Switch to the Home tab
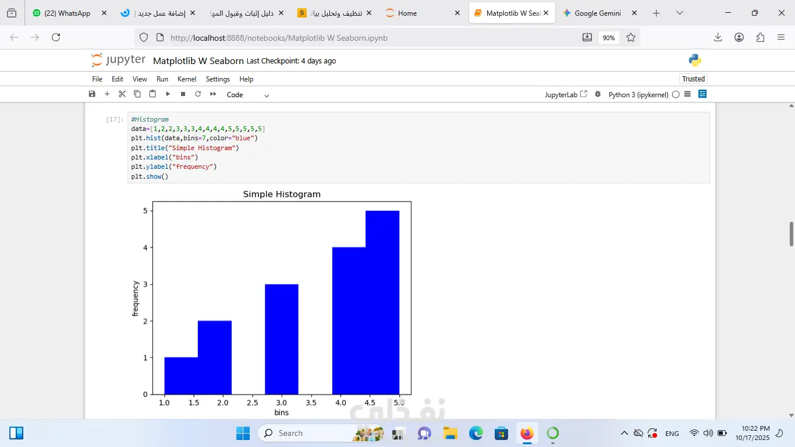795x447 pixels. click(x=423, y=13)
